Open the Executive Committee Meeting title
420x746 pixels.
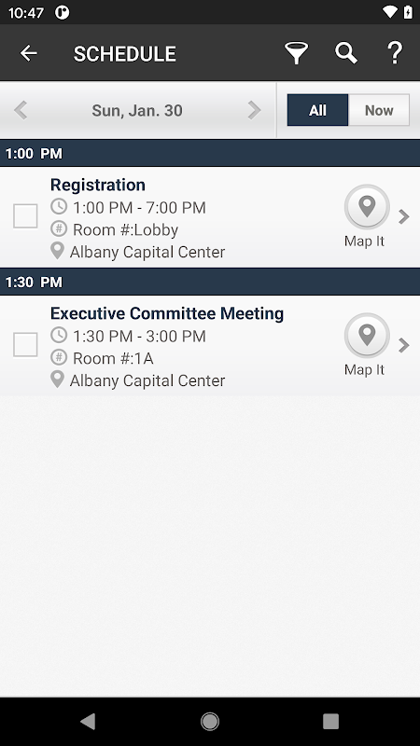pos(167,313)
